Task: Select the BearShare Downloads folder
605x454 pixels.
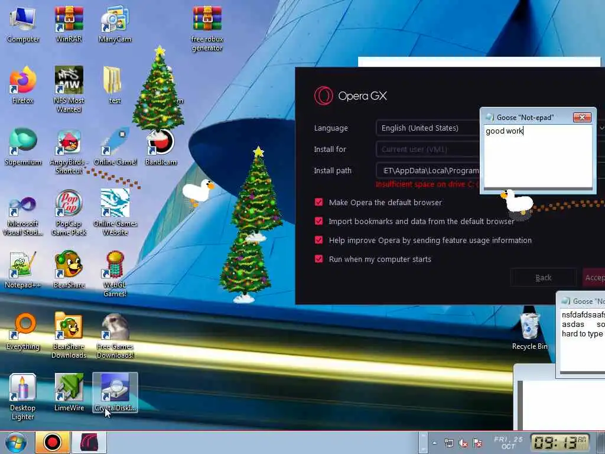Action: (69, 335)
